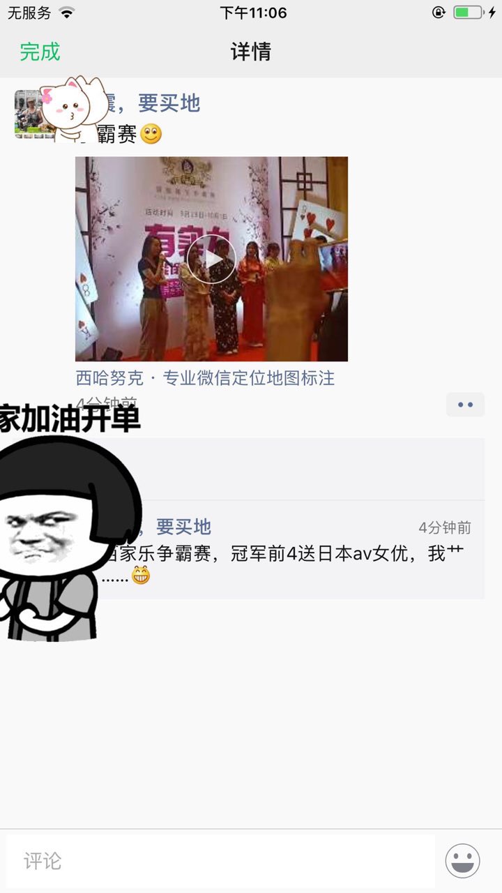Image resolution: width=502 pixels, height=893 pixels.
Task: Tap the 4分钟前 timestamp on comment
Action: pyautogui.click(x=445, y=528)
